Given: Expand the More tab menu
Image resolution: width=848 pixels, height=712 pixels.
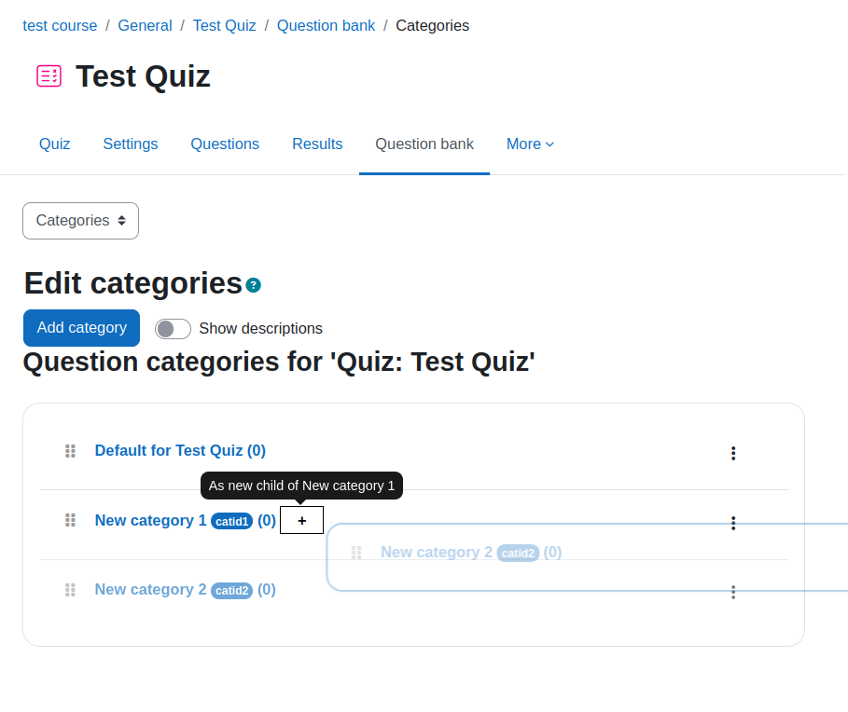Looking at the screenshot, I should point(530,144).
